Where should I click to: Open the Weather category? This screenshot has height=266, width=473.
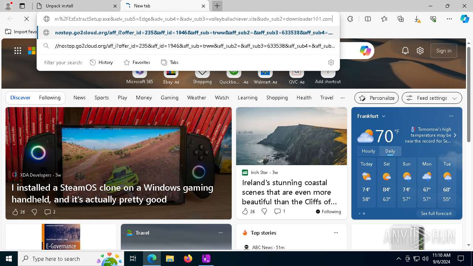[x=197, y=98]
